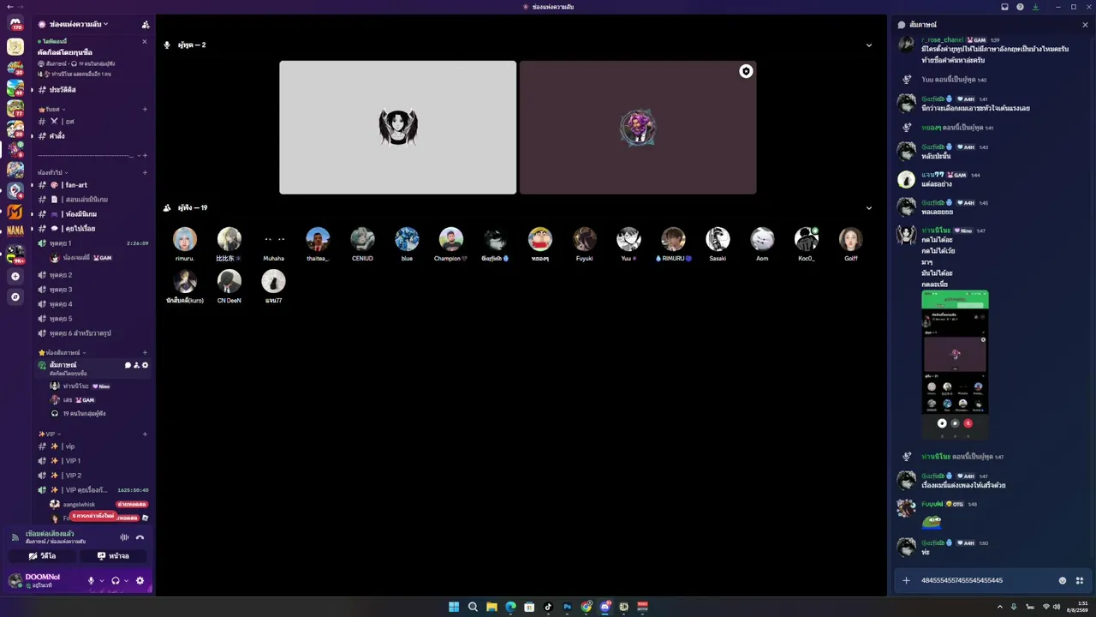
Task: Toggle microphone mute in user panel
Action: (91, 581)
